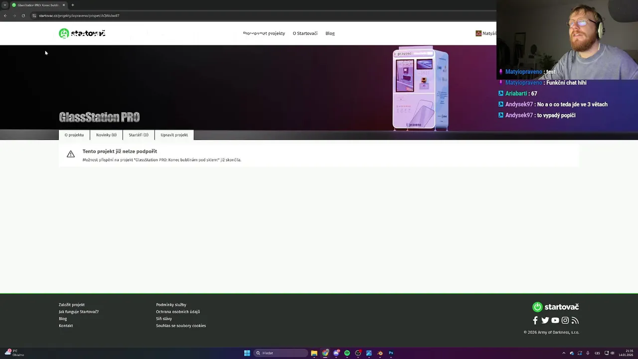Click the GlassStation machine image in the banner
This screenshot has height=359, width=638.
click(420, 89)
